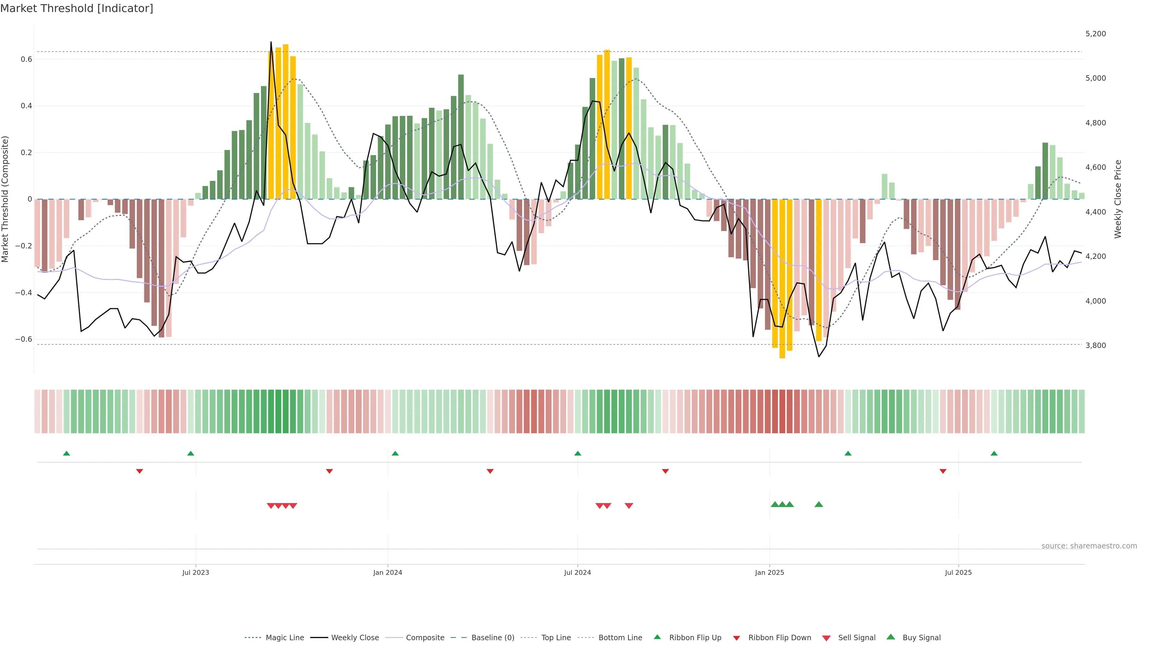Click Ribbon Flip Up legend triangle
The image size is (1152, 648).
657,637
